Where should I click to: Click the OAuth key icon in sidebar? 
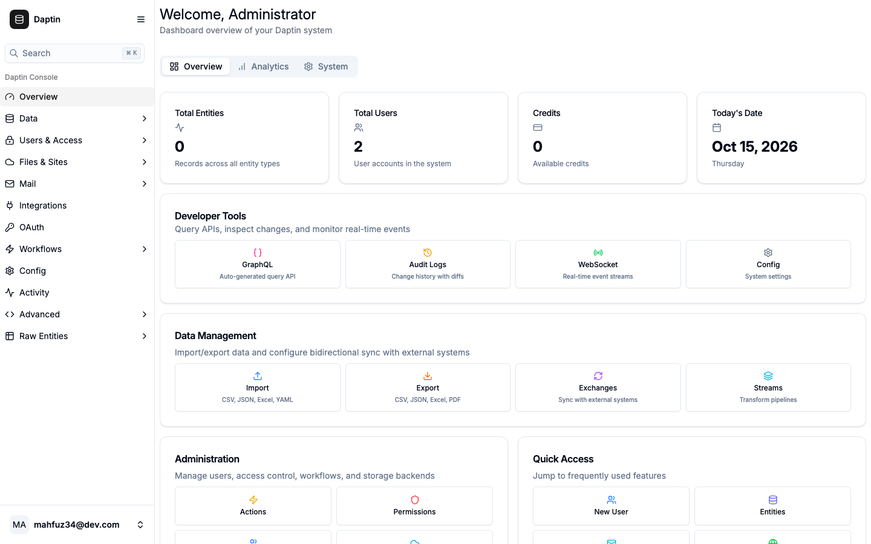tap(10, 227)
